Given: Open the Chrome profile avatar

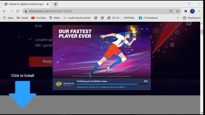Looking at the screenshot, I should [x=192, y=11].
